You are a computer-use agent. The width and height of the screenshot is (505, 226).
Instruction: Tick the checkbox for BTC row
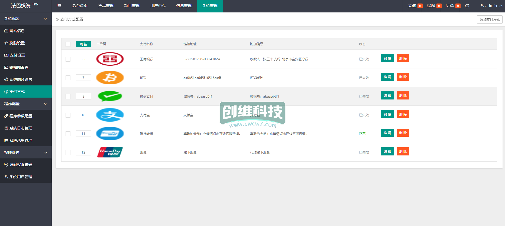pyautogui.click(x=68, y=78)
